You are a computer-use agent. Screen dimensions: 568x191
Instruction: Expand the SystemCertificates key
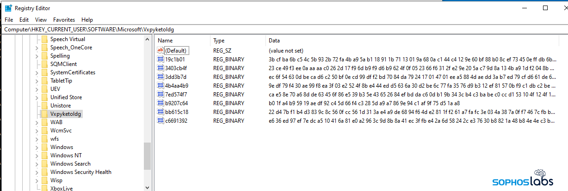click(x=37, y=72)
